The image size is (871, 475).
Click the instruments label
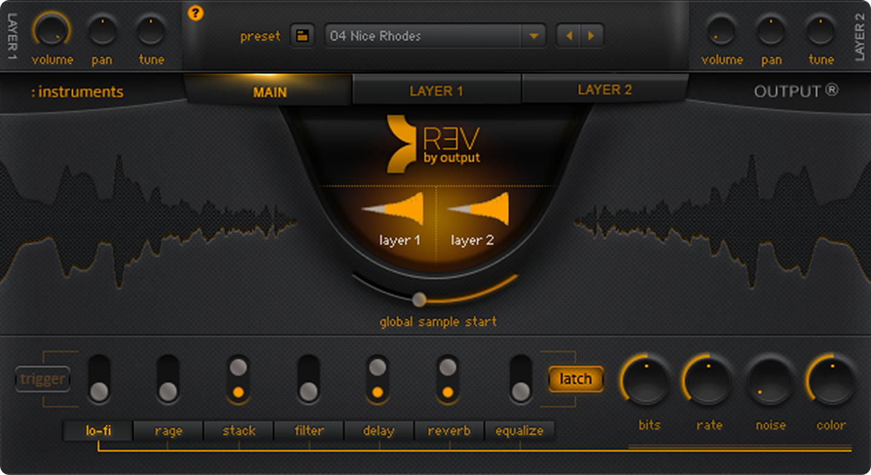click(77, 92)
